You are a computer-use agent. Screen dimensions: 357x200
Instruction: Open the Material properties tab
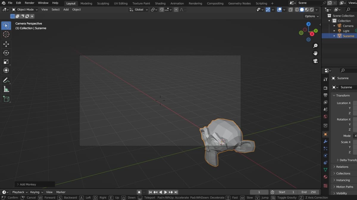coord(325,177)
